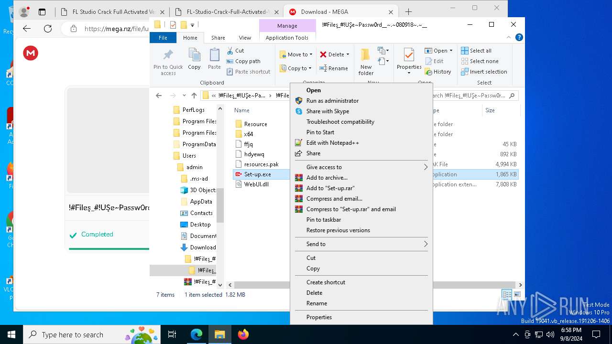Select the WebUI.dll file
This screenshot has height=344, width=612.
point(256,184)
